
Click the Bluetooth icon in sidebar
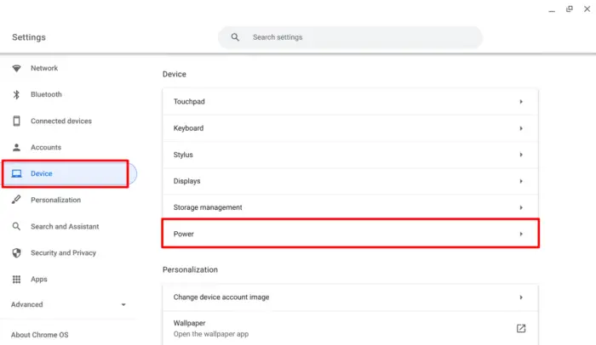pos(16,94)
